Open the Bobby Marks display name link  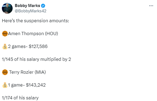(27, 5)
